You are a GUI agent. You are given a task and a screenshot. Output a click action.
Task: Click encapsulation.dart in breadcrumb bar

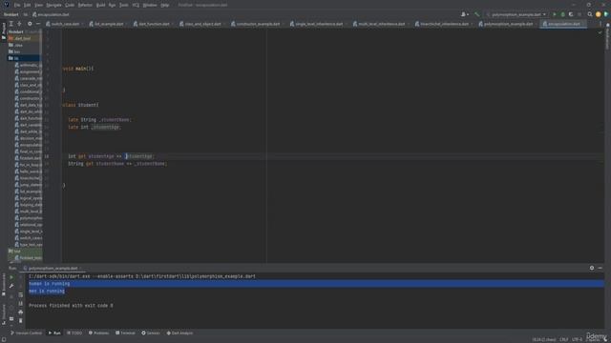click(51, 15)
